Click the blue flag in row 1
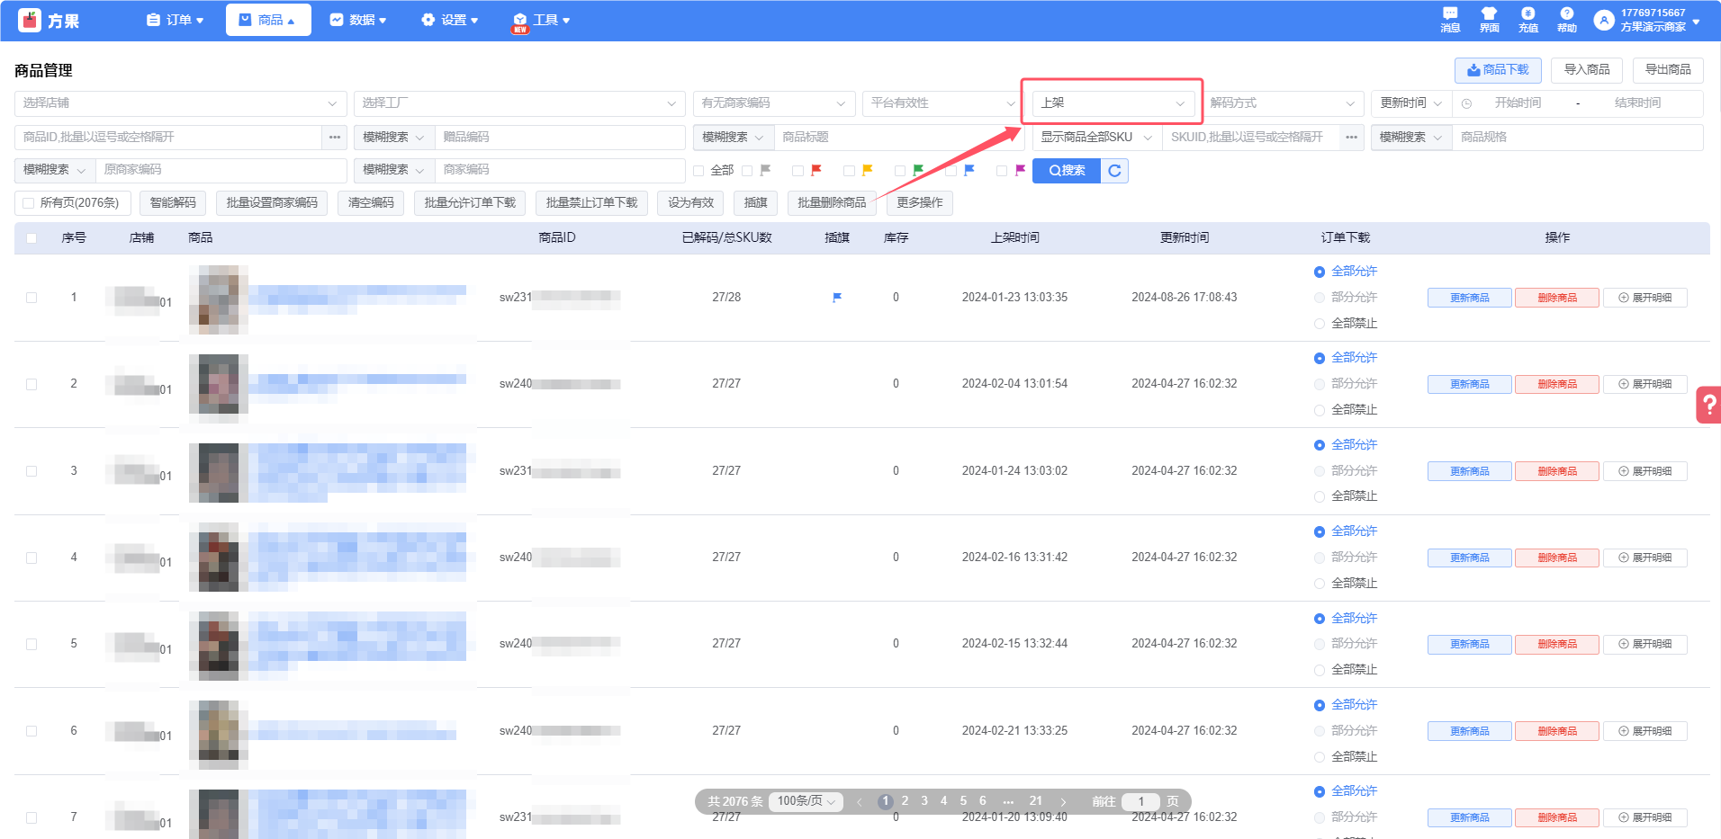 click(837, 298)
